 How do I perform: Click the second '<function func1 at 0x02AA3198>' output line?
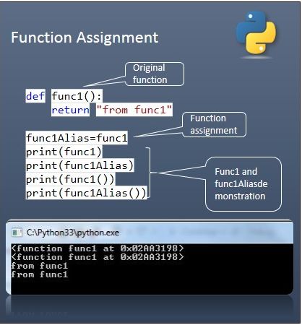click(98, 257)
